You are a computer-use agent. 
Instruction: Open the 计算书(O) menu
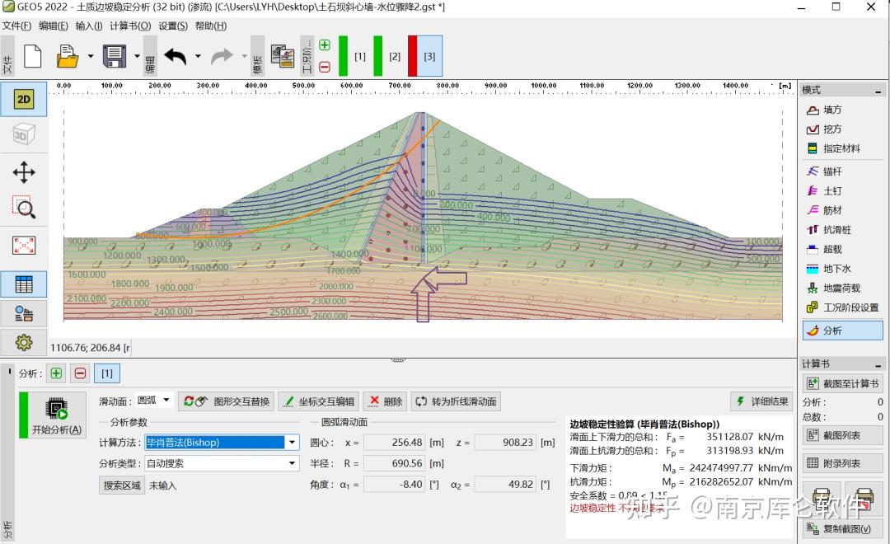coord(130,26)
